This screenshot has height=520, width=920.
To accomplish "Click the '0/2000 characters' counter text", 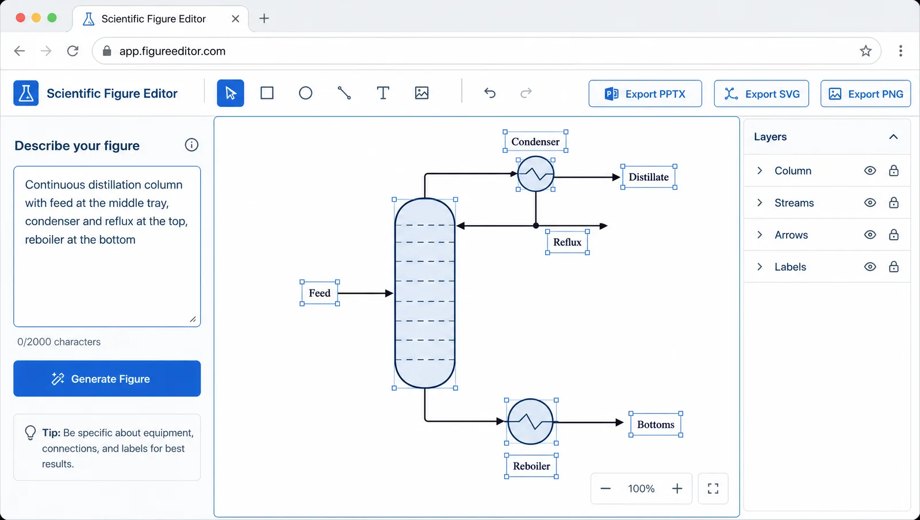I will (x=59, y=342).
